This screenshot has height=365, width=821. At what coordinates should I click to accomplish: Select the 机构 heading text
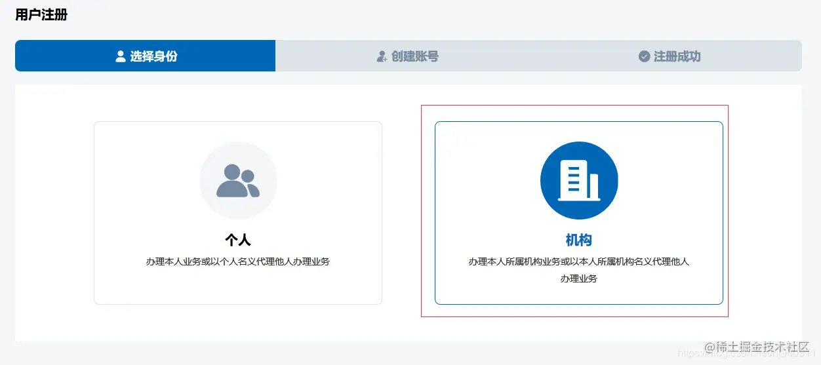point(579,239)
